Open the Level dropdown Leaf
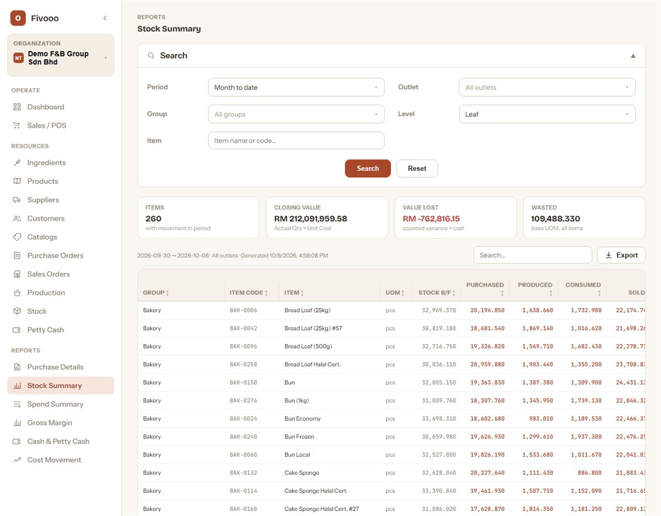Viewport: 661px width, 516px height. 547,114
